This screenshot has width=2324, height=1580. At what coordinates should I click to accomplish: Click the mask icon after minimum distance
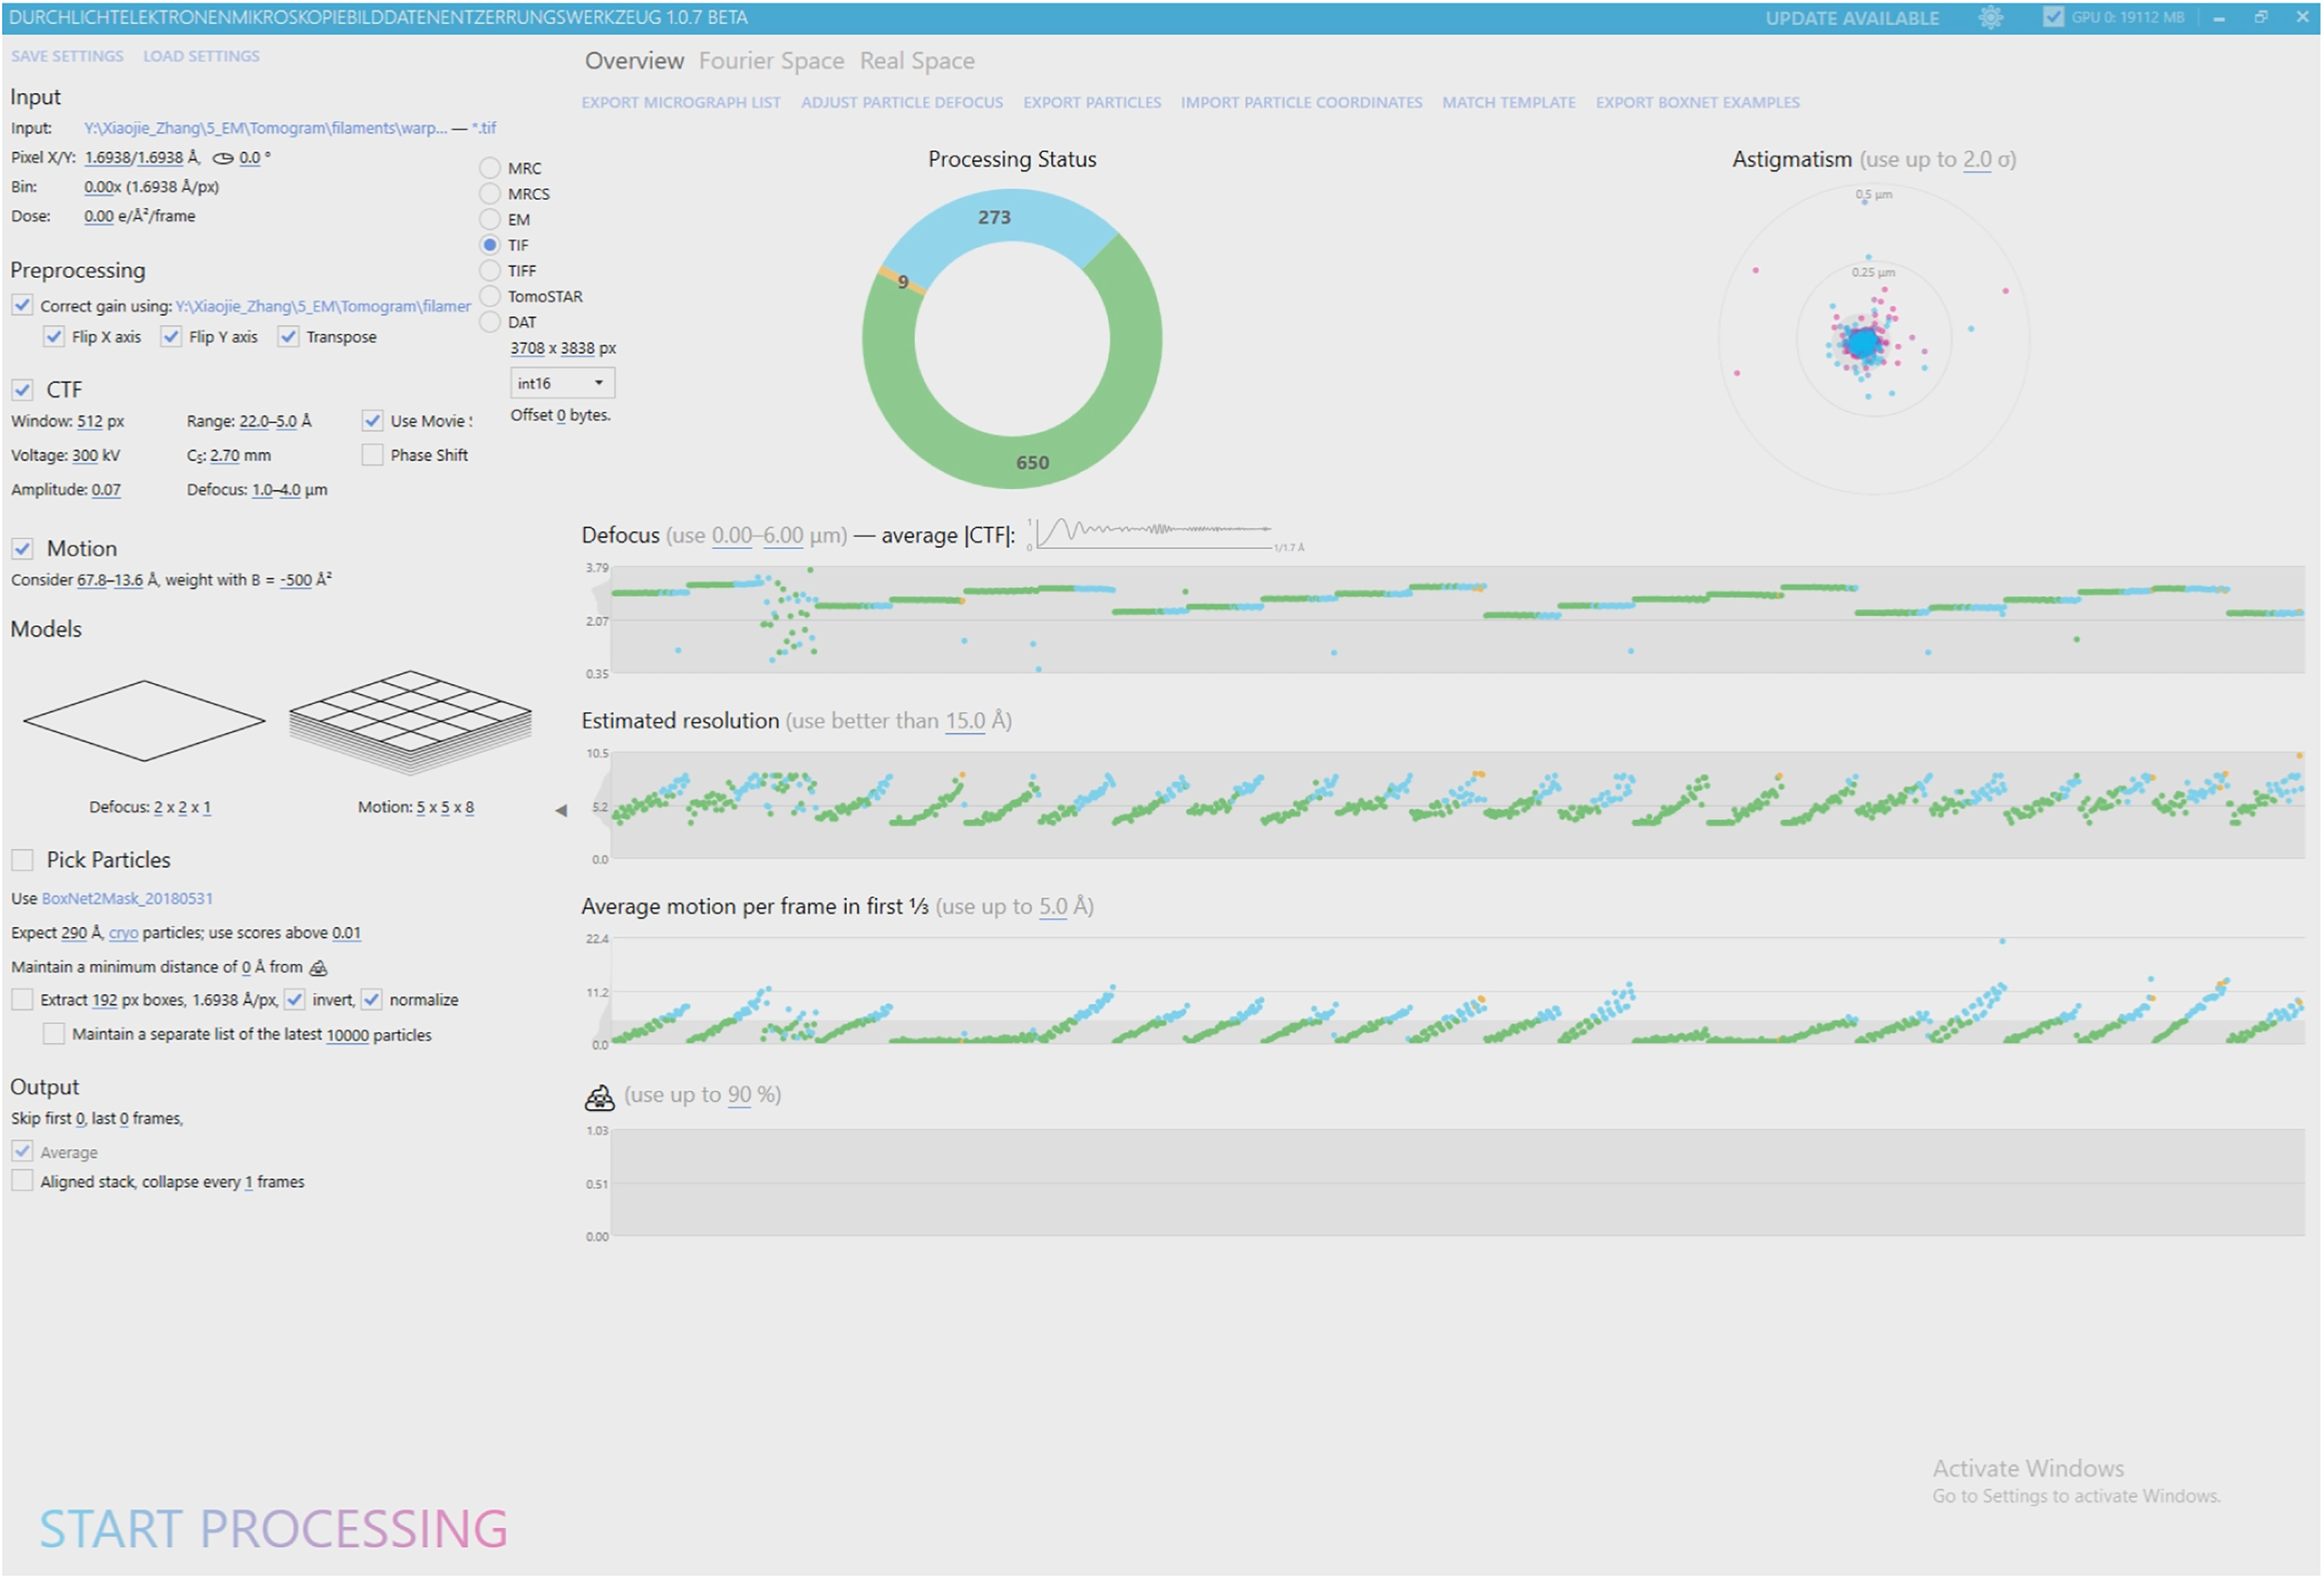(318, 968)
